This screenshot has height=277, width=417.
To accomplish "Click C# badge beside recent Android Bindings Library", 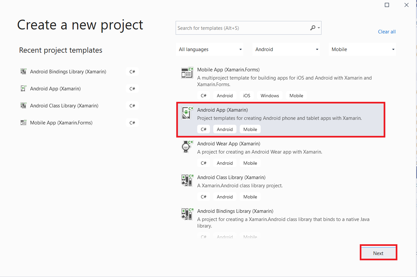I will [x=132, y=71].
